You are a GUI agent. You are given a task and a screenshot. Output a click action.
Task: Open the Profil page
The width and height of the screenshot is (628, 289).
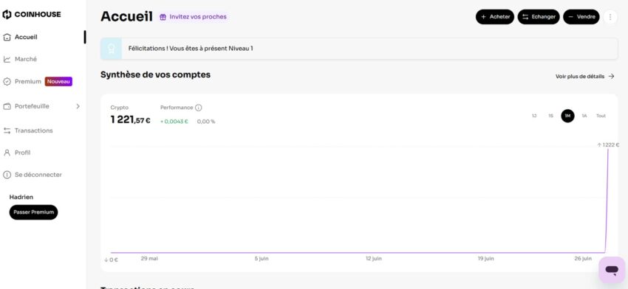22,153
